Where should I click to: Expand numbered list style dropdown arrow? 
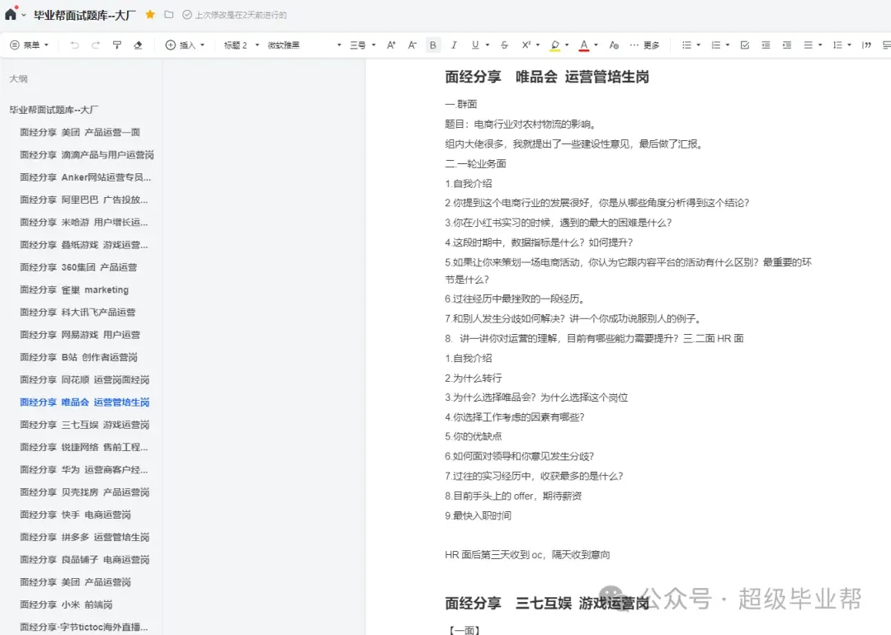[728, 45]
